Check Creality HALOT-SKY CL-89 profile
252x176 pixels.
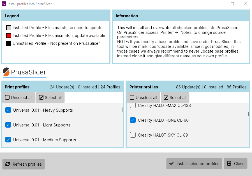133,135
